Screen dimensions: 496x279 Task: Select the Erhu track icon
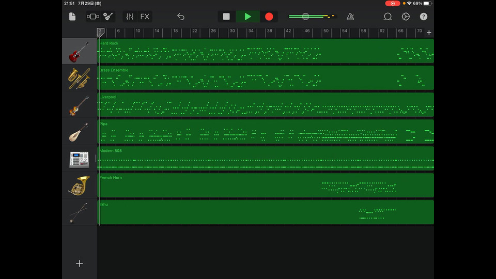[x=79, y=212]
